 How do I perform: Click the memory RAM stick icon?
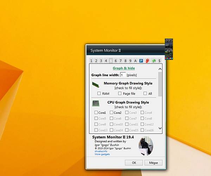[96, 85]
